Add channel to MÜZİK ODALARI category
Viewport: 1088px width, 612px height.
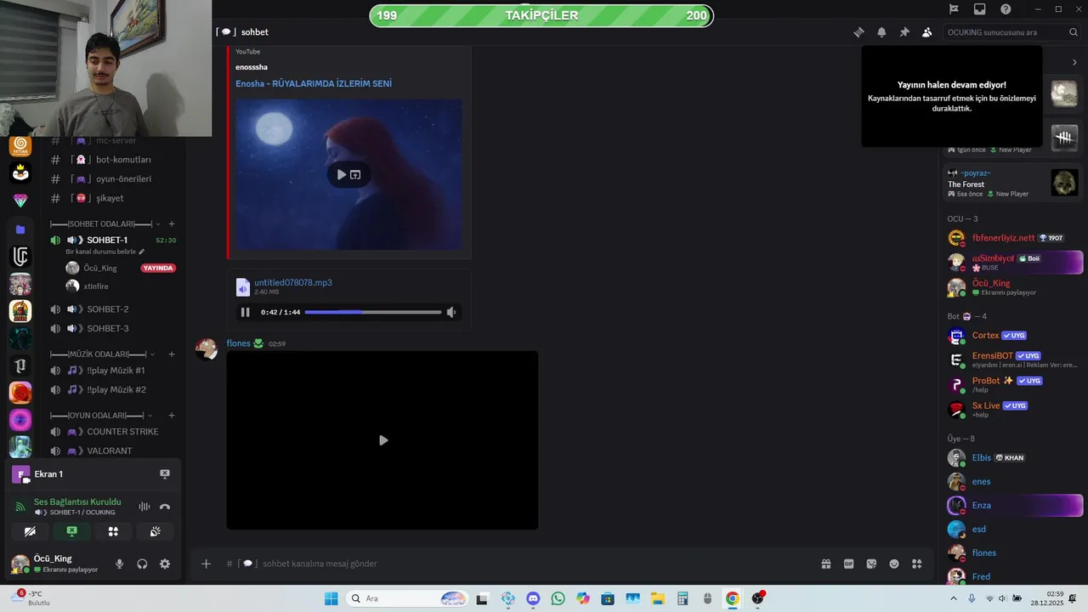[x=172, y=354]
